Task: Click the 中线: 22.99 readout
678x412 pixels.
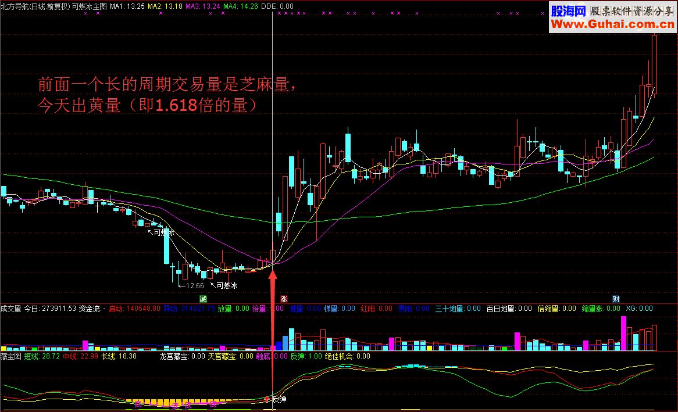Action: pyautogui.click(x=80, y=356)
